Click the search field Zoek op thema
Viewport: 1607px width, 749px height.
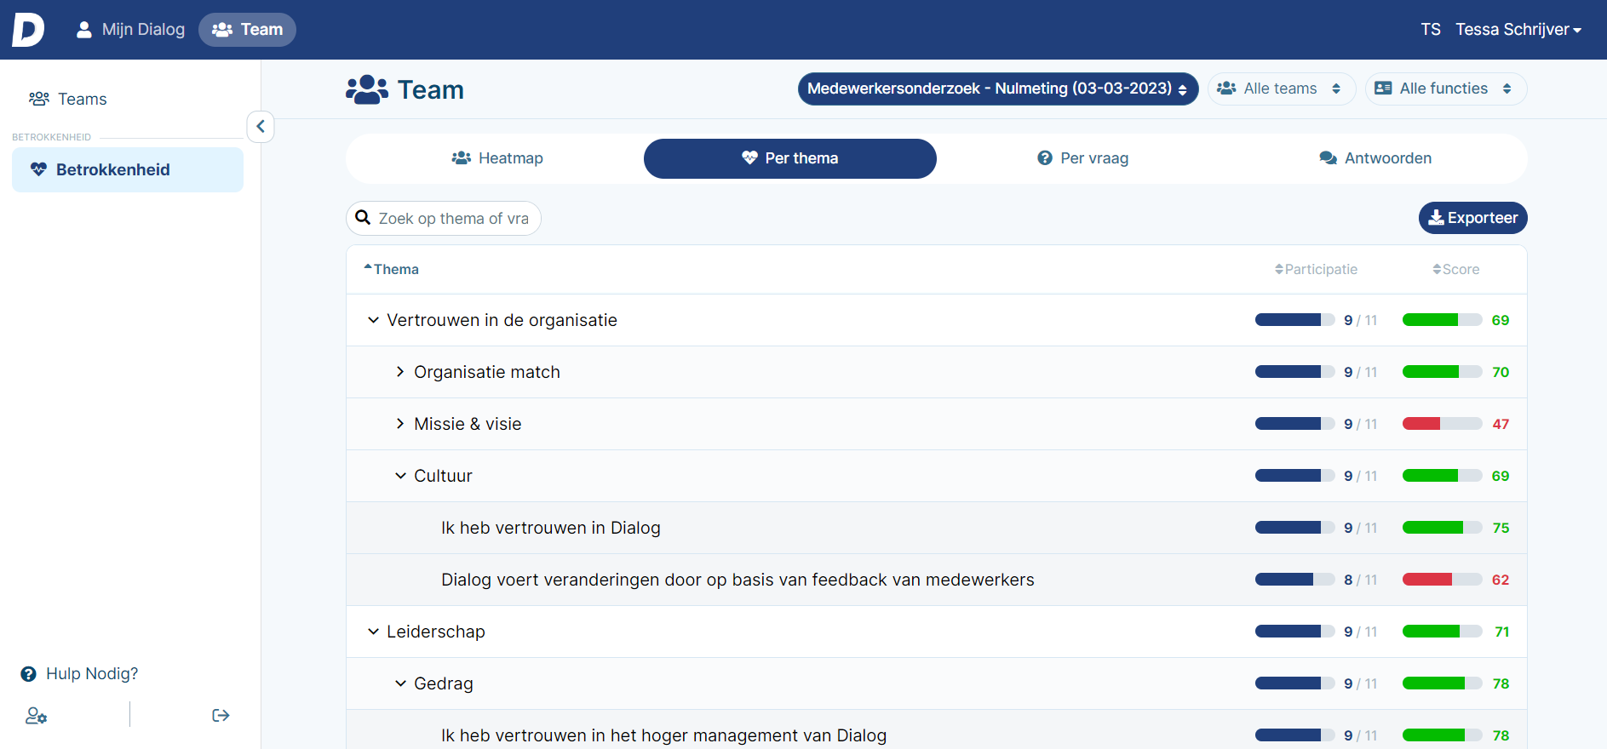click(x=444, y=219)
